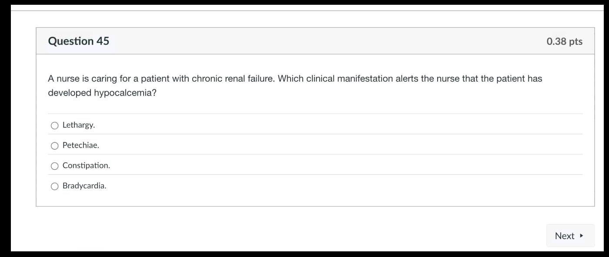Select the Lethargy radio button
This screenshot has width=609, height=257.
click(x=55, y=125)
